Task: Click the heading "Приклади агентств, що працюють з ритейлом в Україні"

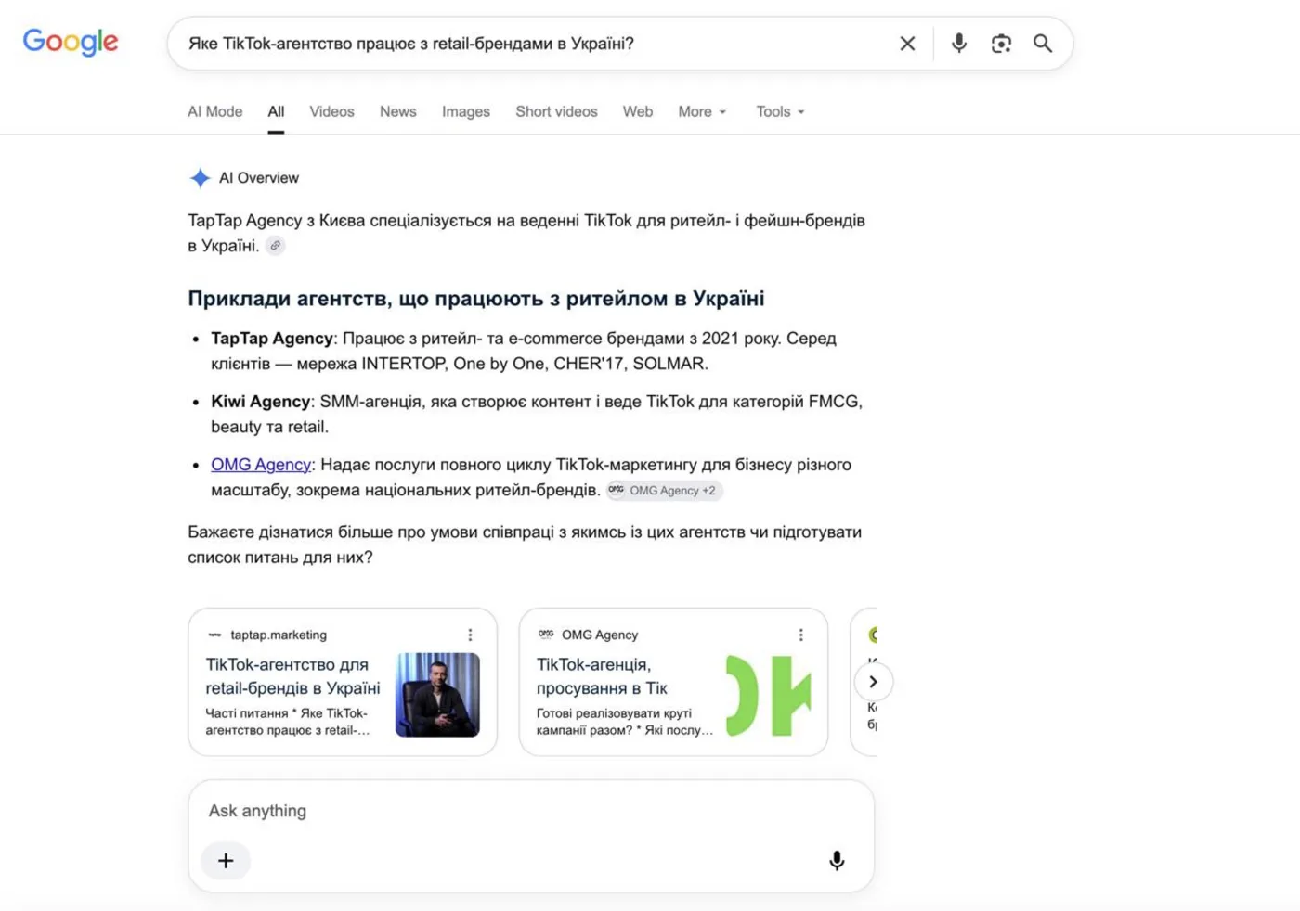Action: coord(476,299)
